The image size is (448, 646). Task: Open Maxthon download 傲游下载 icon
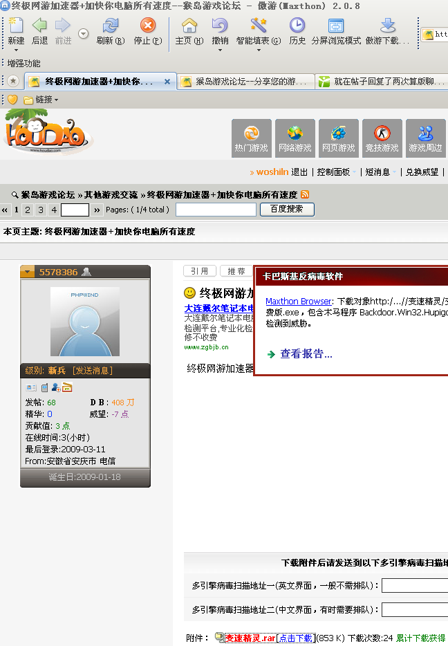tap(387, 26)
